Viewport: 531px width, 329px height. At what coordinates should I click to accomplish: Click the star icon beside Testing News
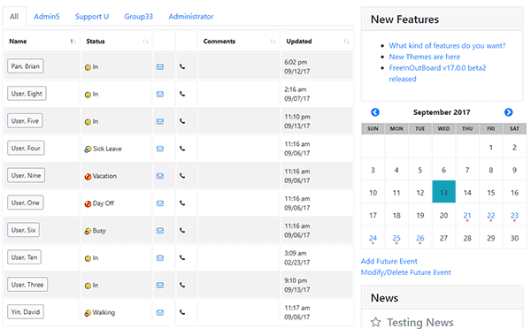[x=375, y=322]
